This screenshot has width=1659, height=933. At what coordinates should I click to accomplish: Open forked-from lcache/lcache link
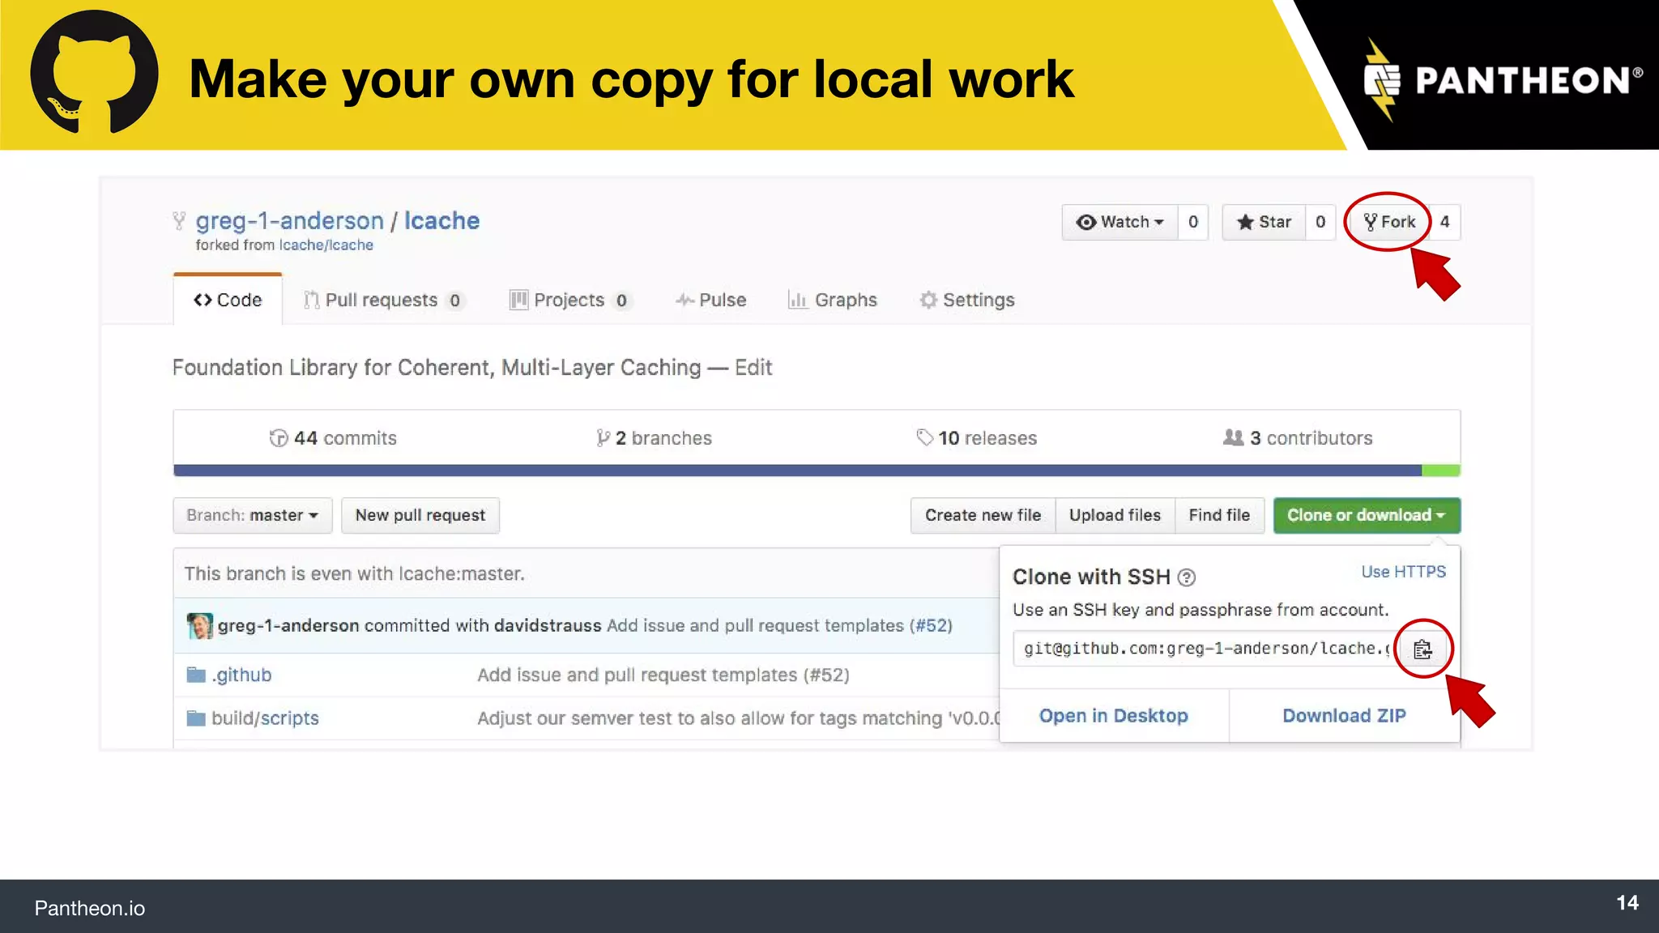[326, 245]
